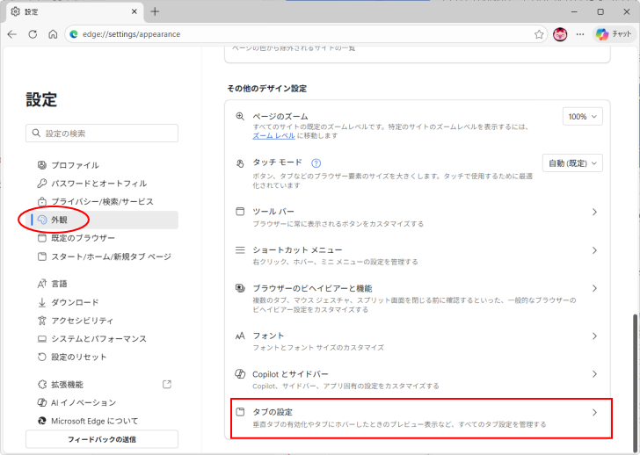Open the Settings and more ellipsis menu
This screenshot has width=640, height=455.
tap(580, 34)
